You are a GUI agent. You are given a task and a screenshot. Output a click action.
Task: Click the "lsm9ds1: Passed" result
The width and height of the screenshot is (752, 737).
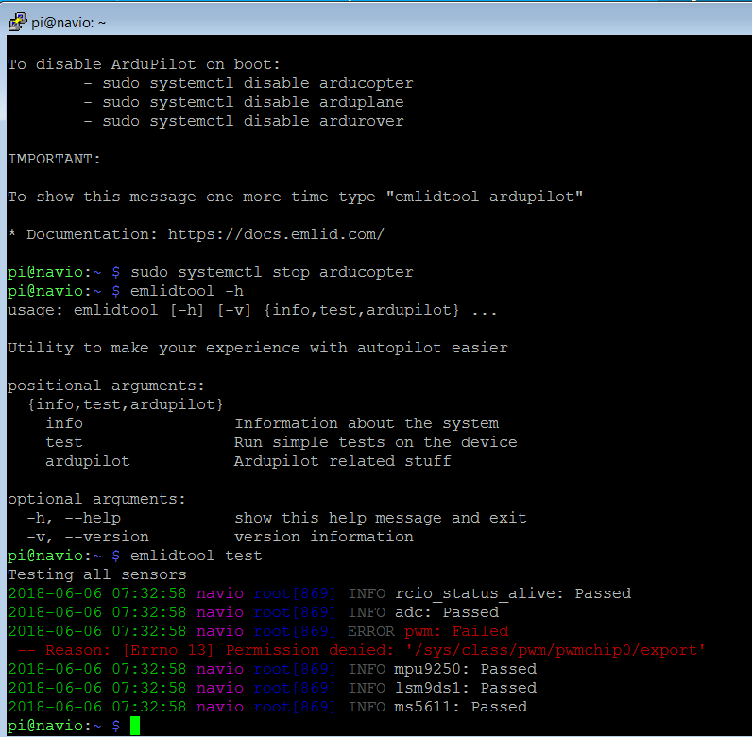click(465, 688)
